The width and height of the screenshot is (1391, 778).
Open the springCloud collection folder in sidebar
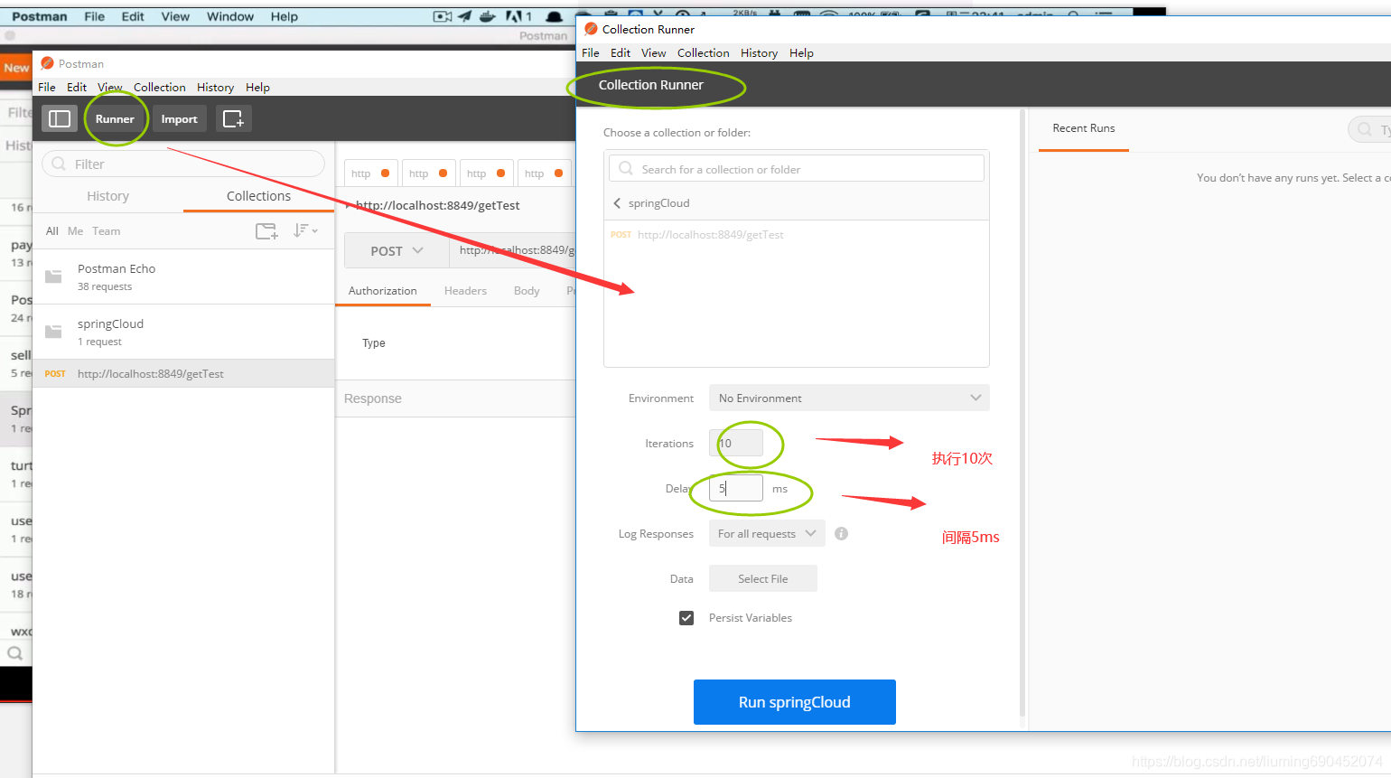coord(183,332)
